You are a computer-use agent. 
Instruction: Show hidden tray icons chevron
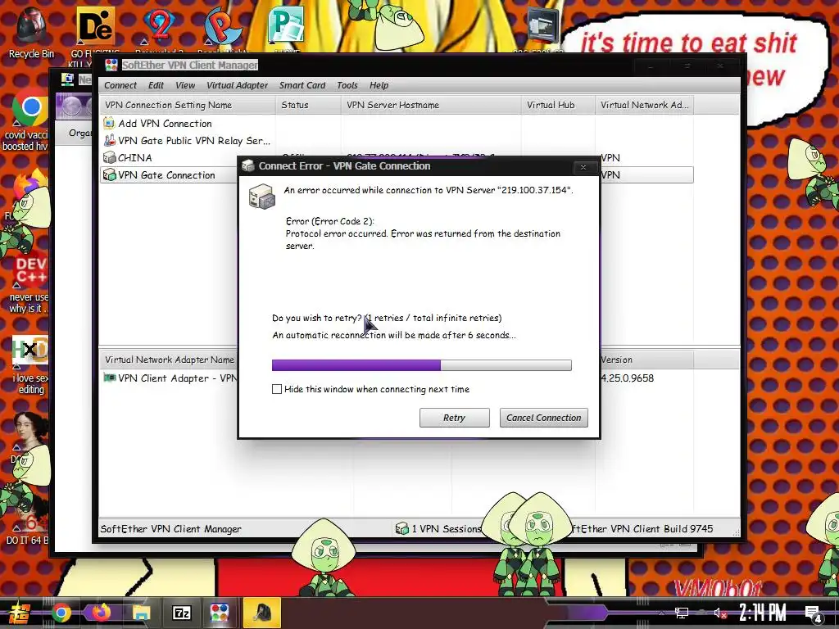coord(661,613)
